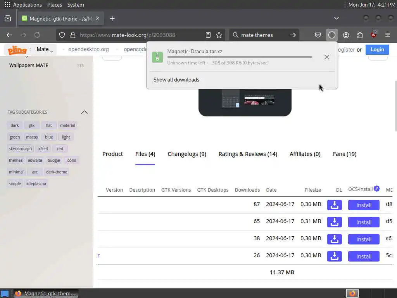This screenshot has height=298, width=397.
Task: Open a new browser tab
Action: [112, 19]
